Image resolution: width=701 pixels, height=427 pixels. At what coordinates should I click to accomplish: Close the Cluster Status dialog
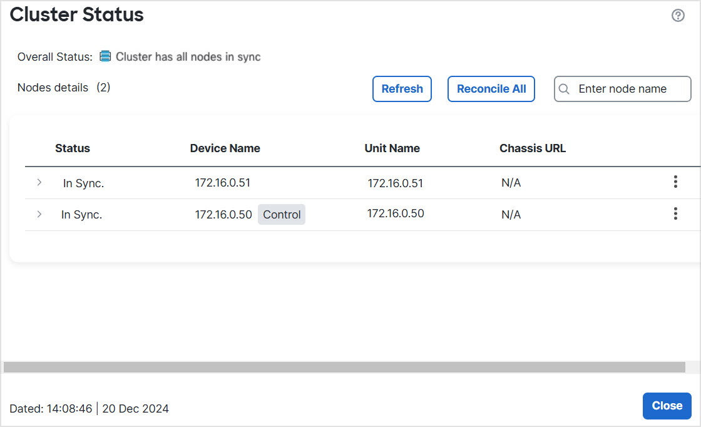pyautogui.click(x=667, y=406)
